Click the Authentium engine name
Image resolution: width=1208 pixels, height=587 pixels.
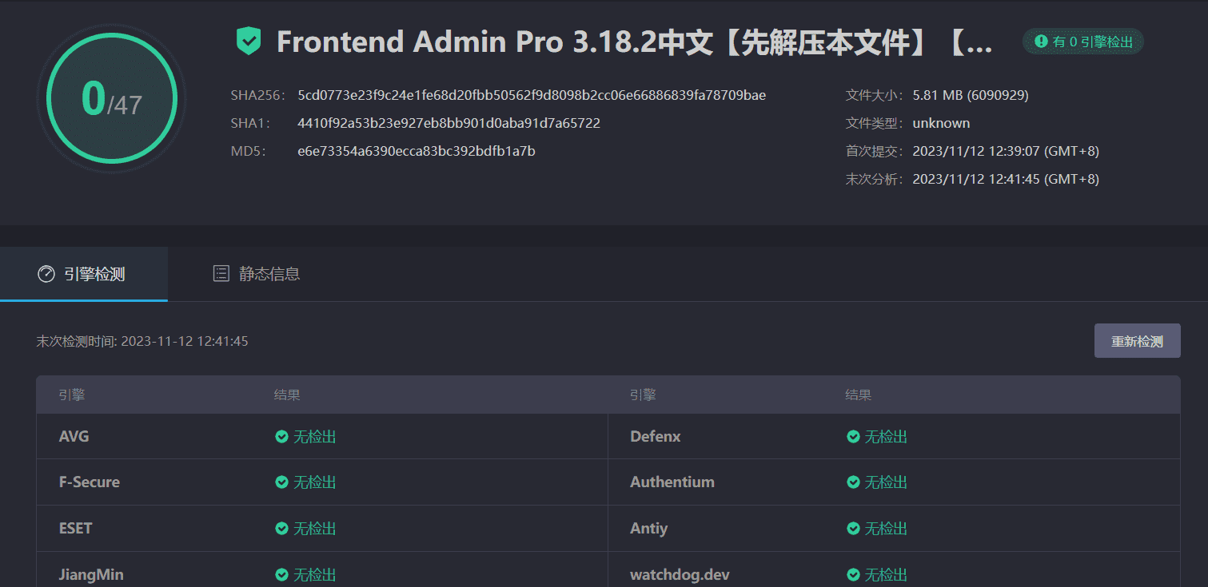tap(672, 482)
